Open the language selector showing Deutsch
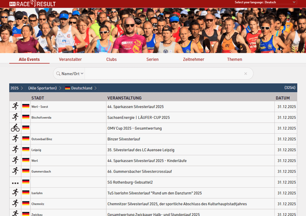The height and width of the screenshot is (216, 306). 280,2
